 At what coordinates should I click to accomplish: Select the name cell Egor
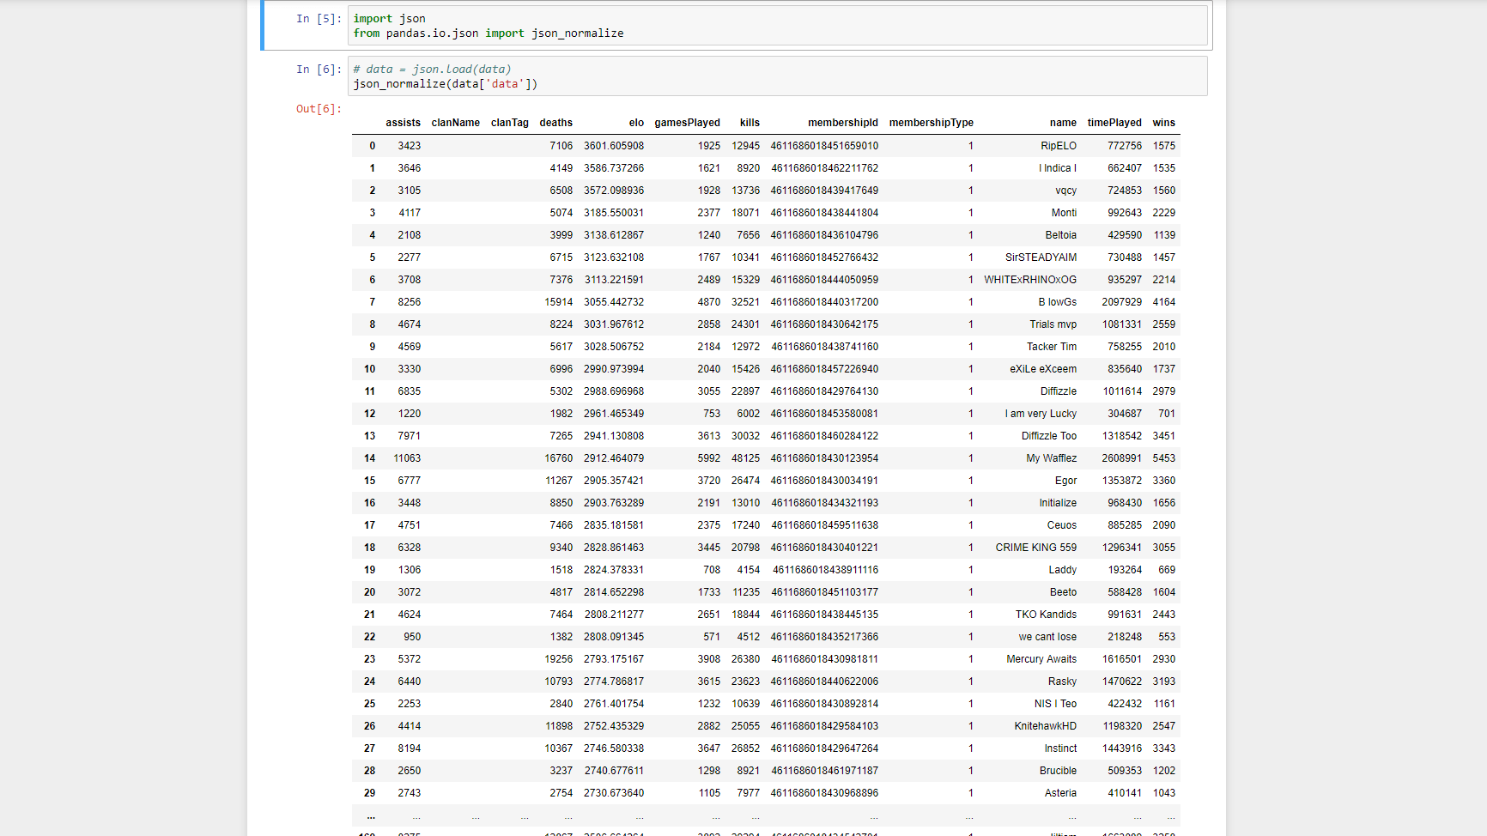point(1066,481)
